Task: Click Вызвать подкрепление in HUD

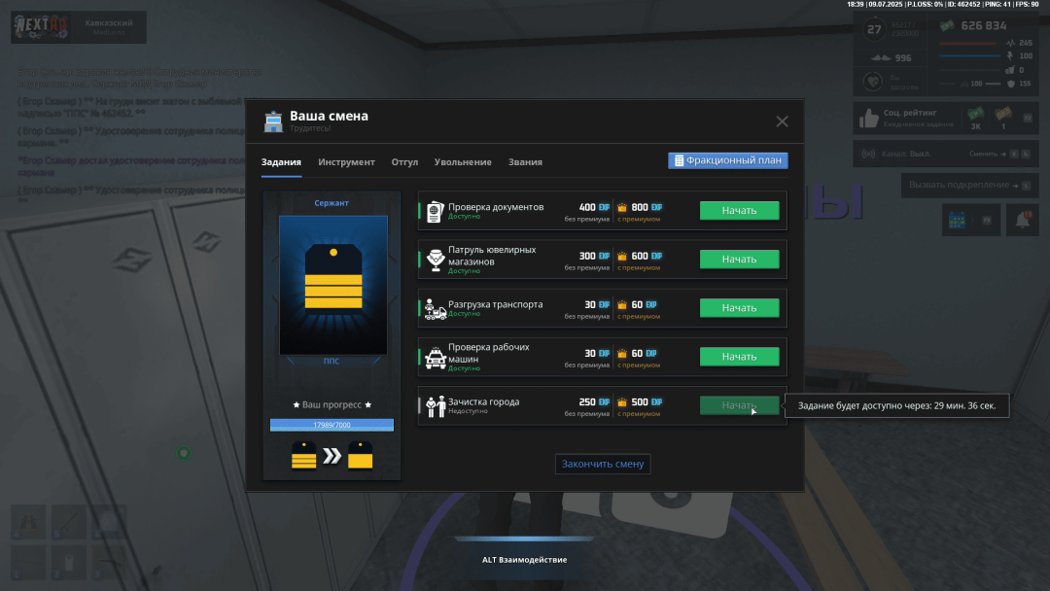Action: (968, 185)
